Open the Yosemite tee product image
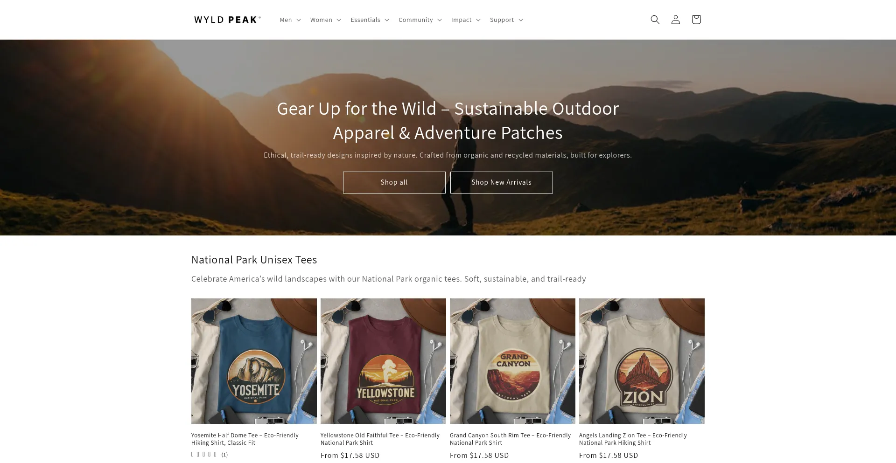This screenshot has height=463, width=896. tap(254, 361)
